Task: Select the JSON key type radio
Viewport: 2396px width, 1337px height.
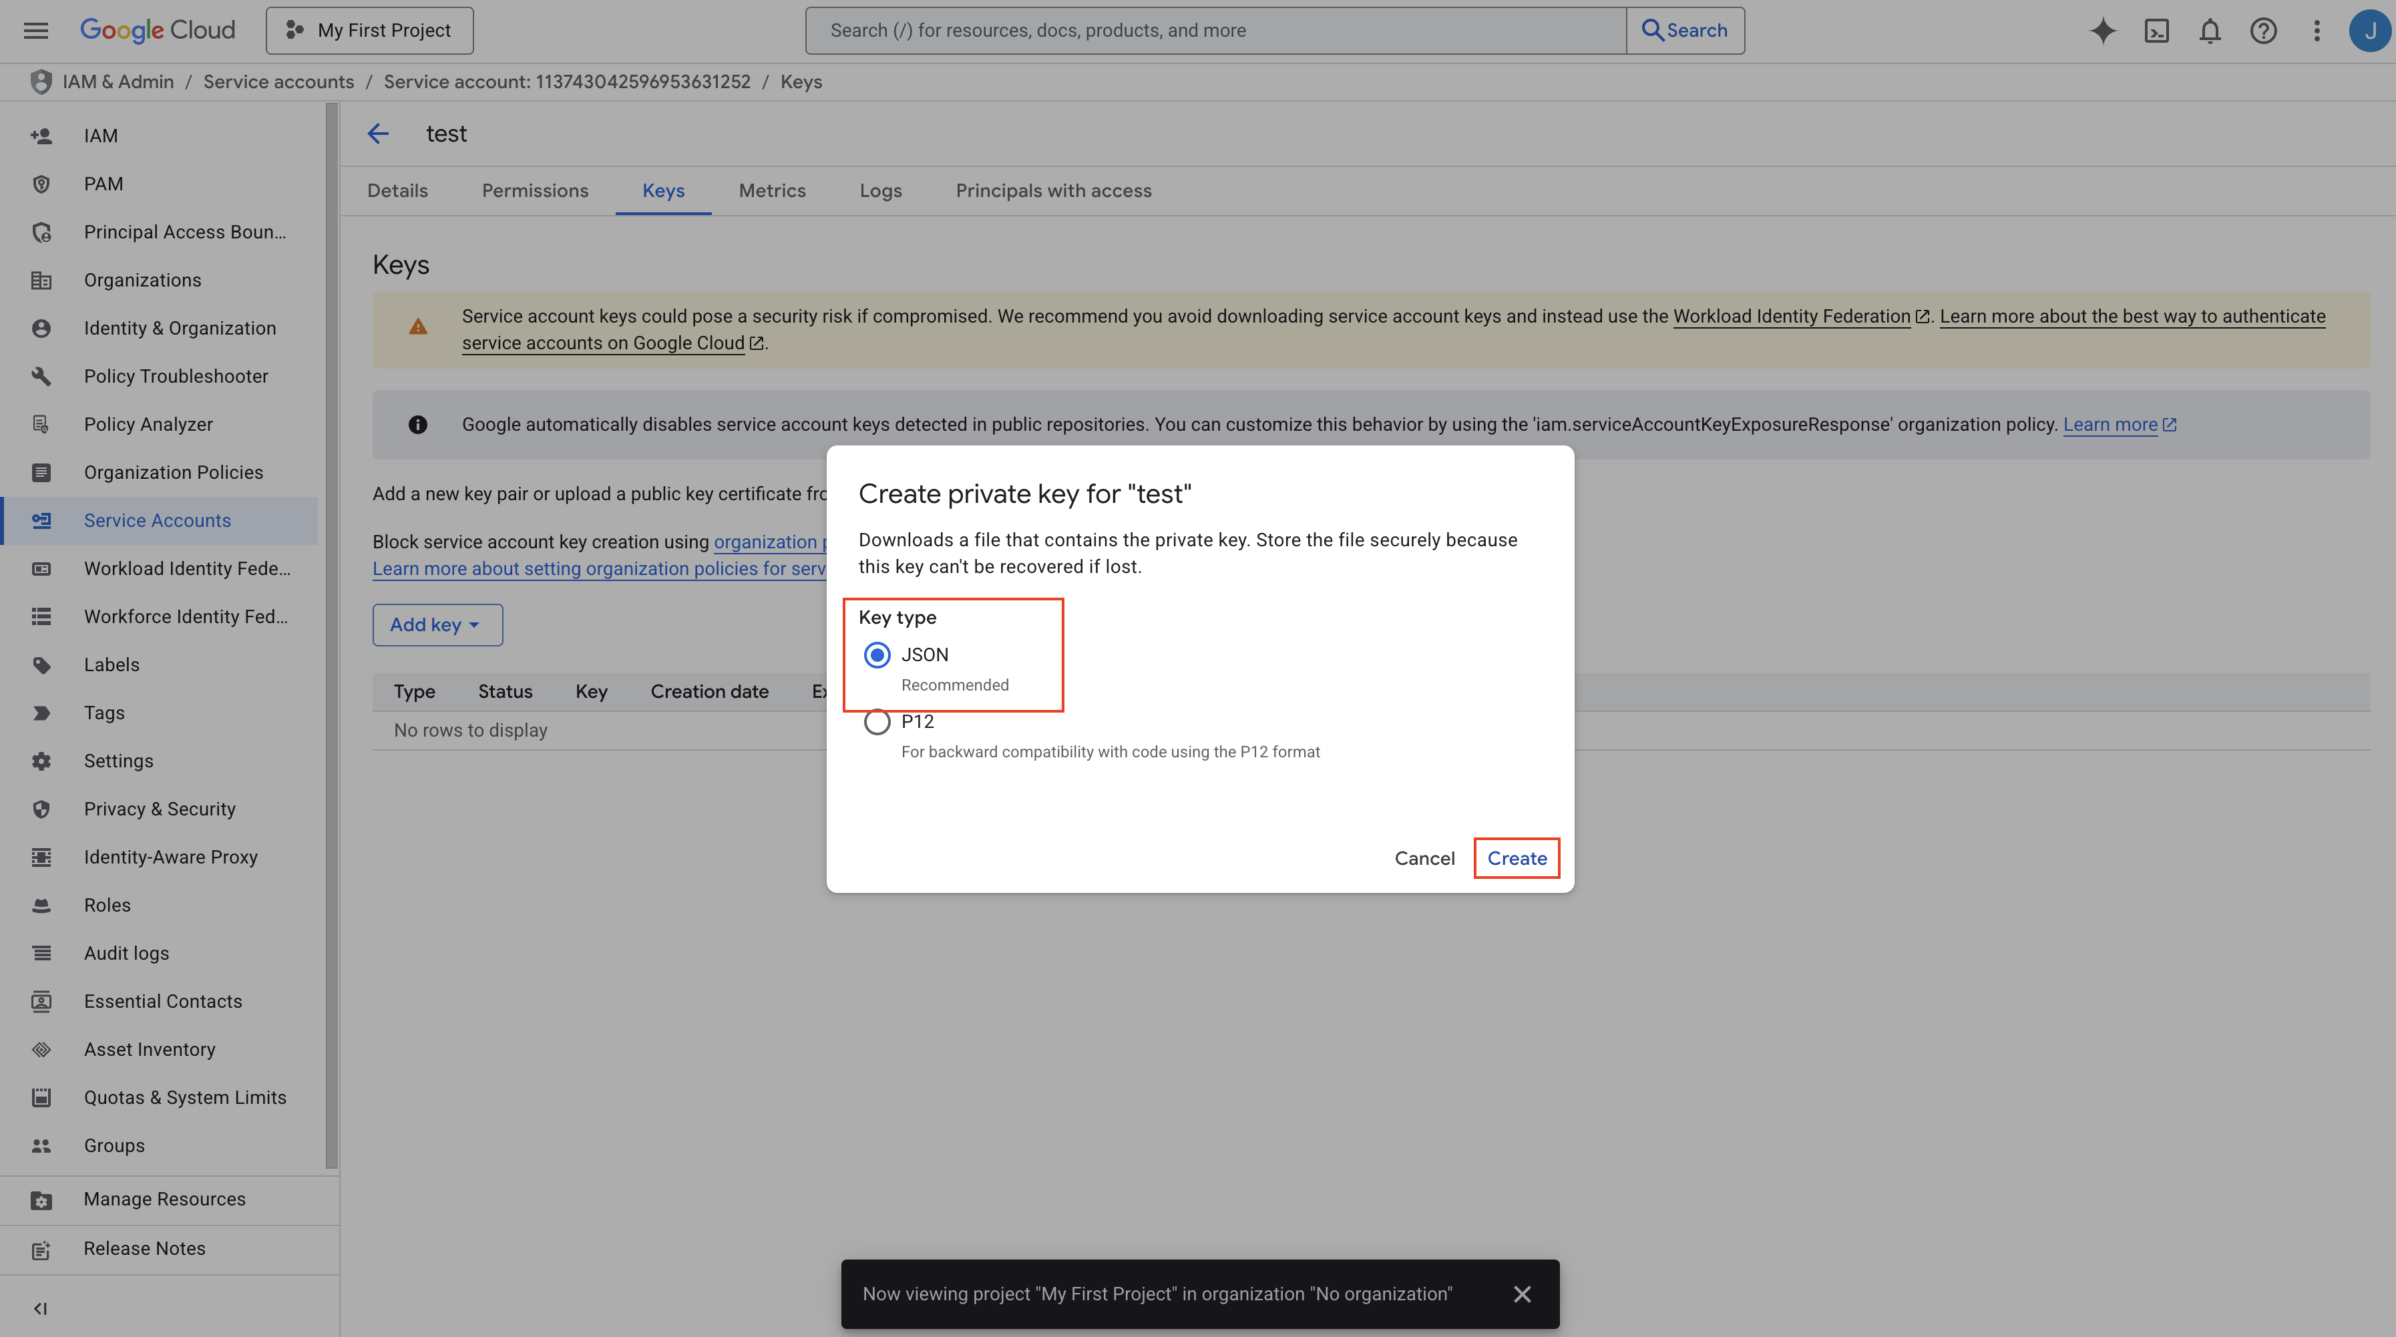Action: point(877,655)
